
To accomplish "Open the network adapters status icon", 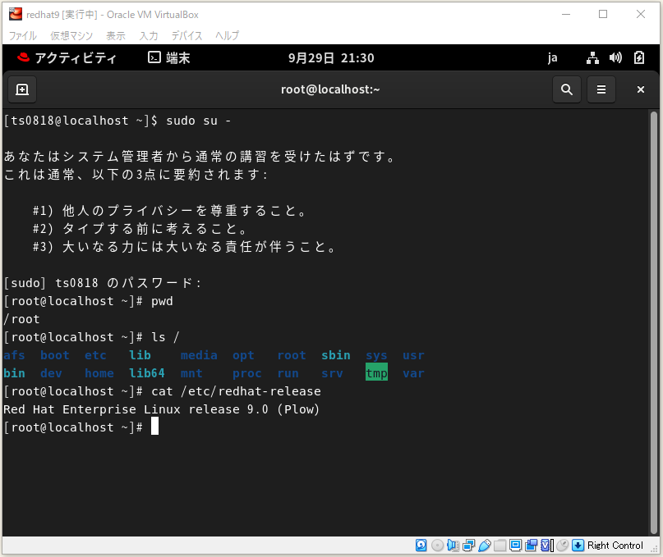I will pyautogui.click(x=468, y=546).
